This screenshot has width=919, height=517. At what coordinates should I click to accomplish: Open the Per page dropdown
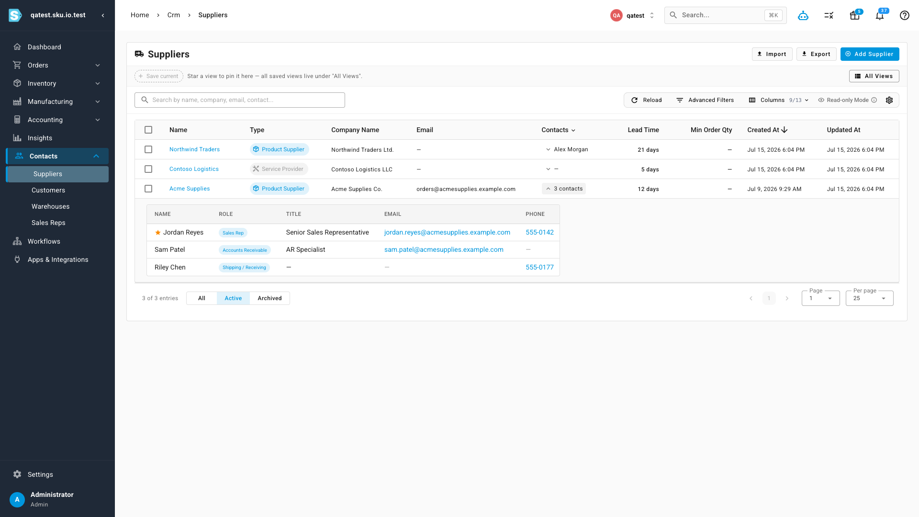click(x=869, y=298)
